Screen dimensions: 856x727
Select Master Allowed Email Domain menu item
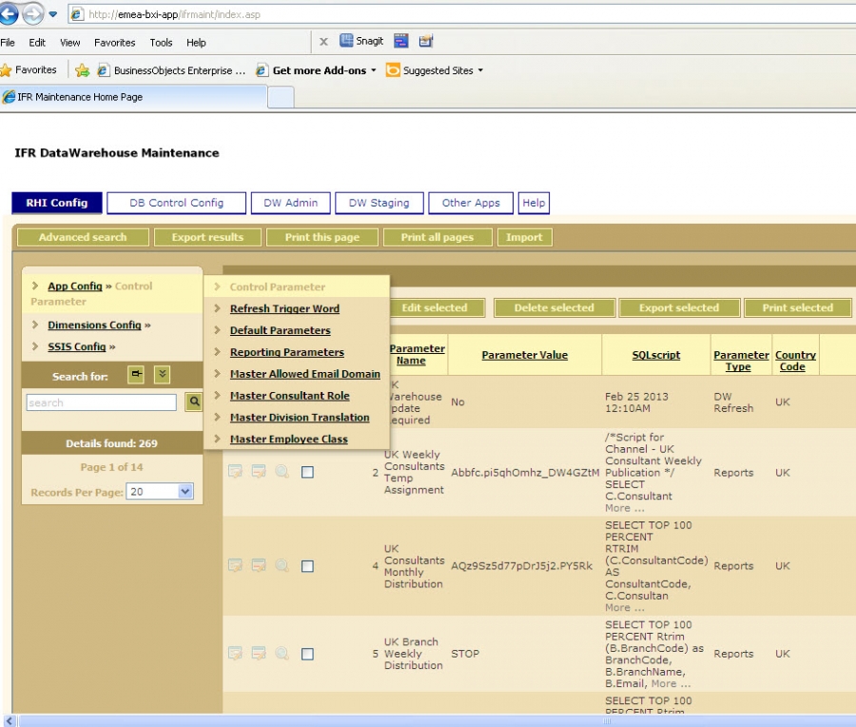point(304,374)
